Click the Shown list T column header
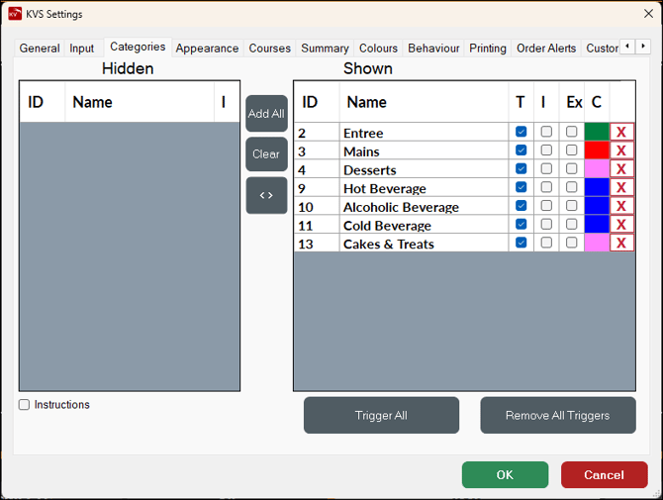 [521, 102]
